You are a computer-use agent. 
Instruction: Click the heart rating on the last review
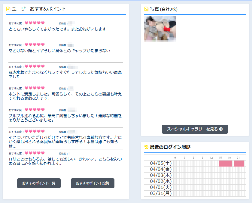pos(35,153)
